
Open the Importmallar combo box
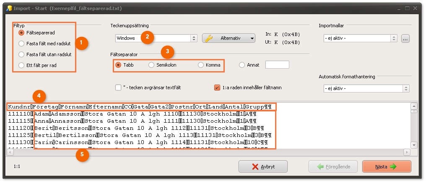(x=361, y=39)
